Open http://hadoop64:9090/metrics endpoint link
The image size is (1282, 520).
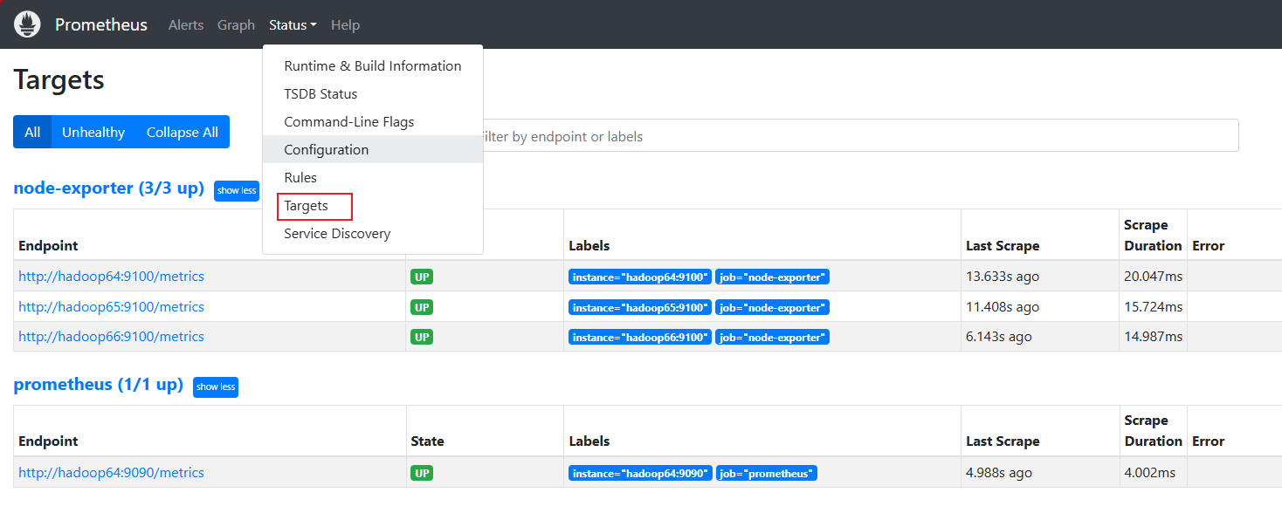pyautogui.click(x=111, y=473)
